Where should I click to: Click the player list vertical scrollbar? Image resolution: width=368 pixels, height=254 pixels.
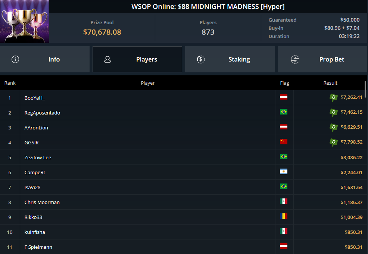pos(365,90)
